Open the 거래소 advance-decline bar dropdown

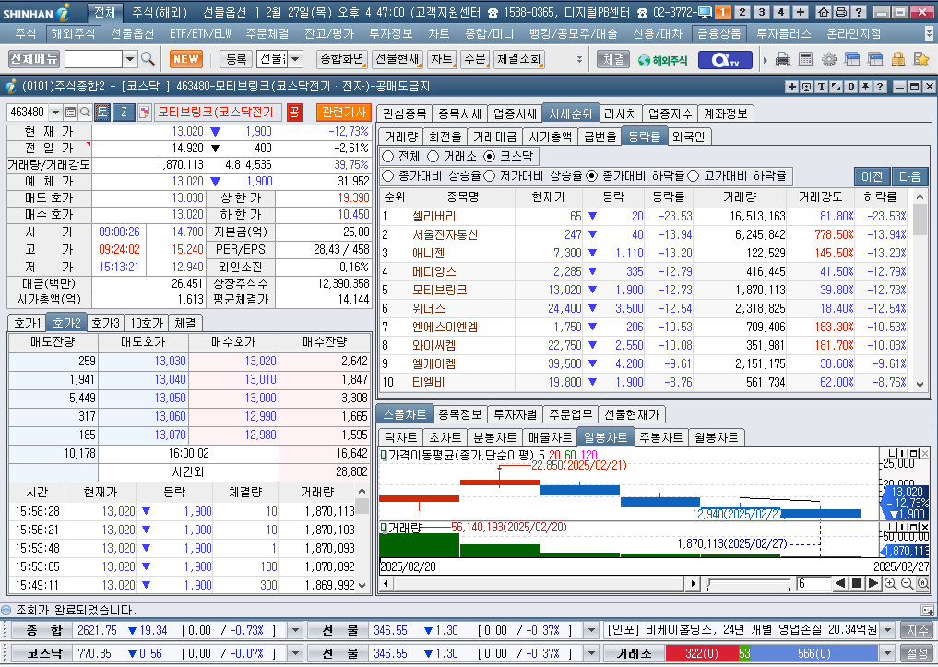888,653
